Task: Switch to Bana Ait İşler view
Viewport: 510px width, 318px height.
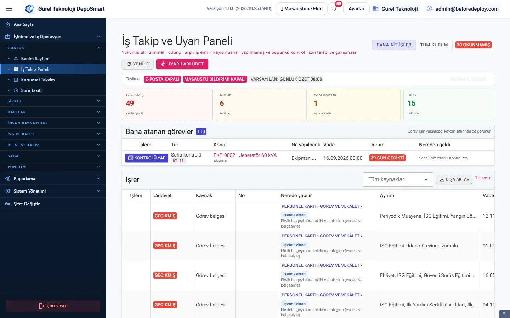Action: pos(394,45)
